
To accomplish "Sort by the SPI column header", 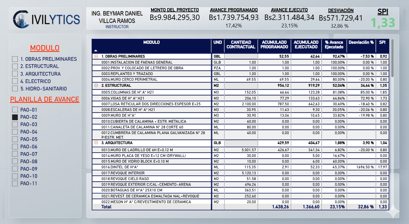I will tap(382, 42).
